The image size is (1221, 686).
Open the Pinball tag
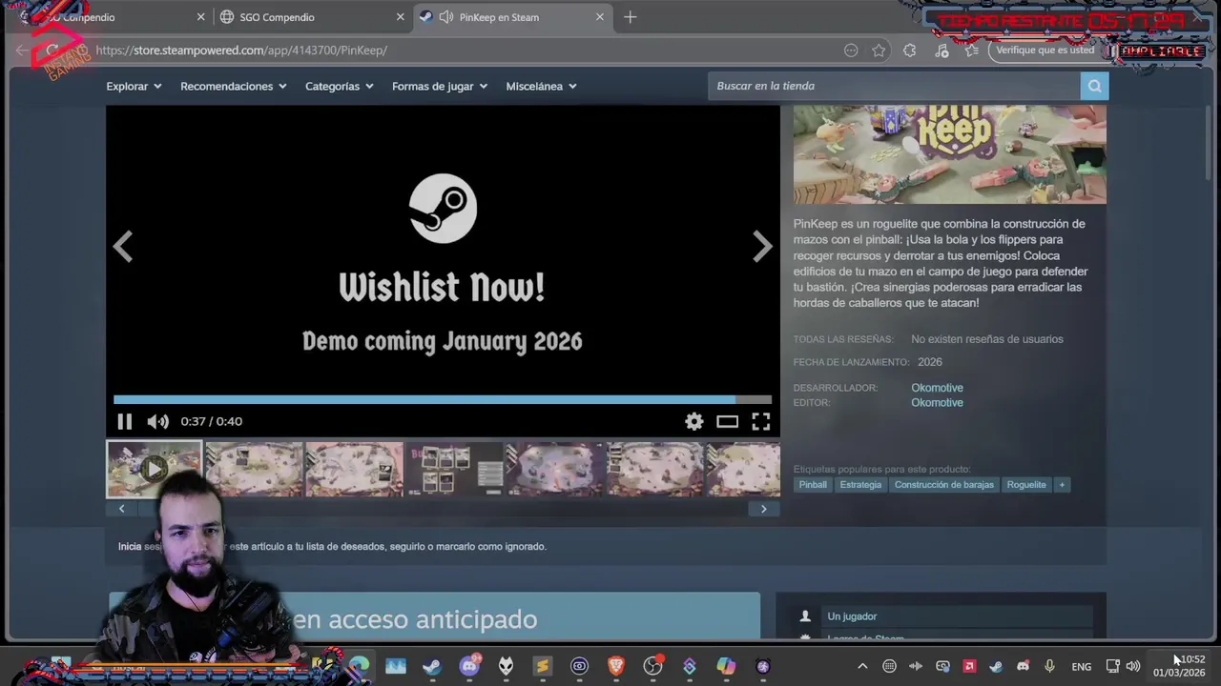[x=813, y=485]
